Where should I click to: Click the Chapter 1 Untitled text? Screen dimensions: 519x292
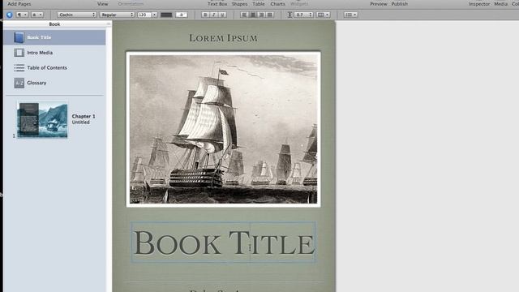84,119
